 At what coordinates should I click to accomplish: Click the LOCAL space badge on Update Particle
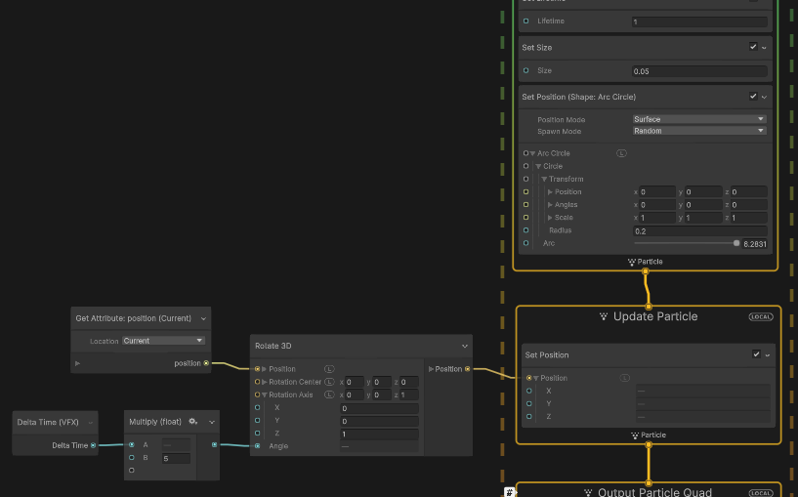tap(761, 316)
